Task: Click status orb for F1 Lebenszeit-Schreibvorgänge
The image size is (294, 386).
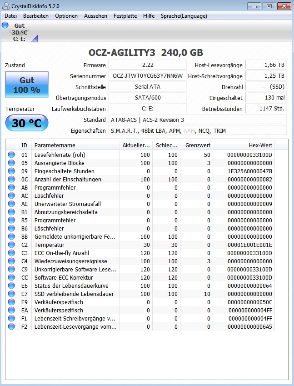Action: (11, 319)
